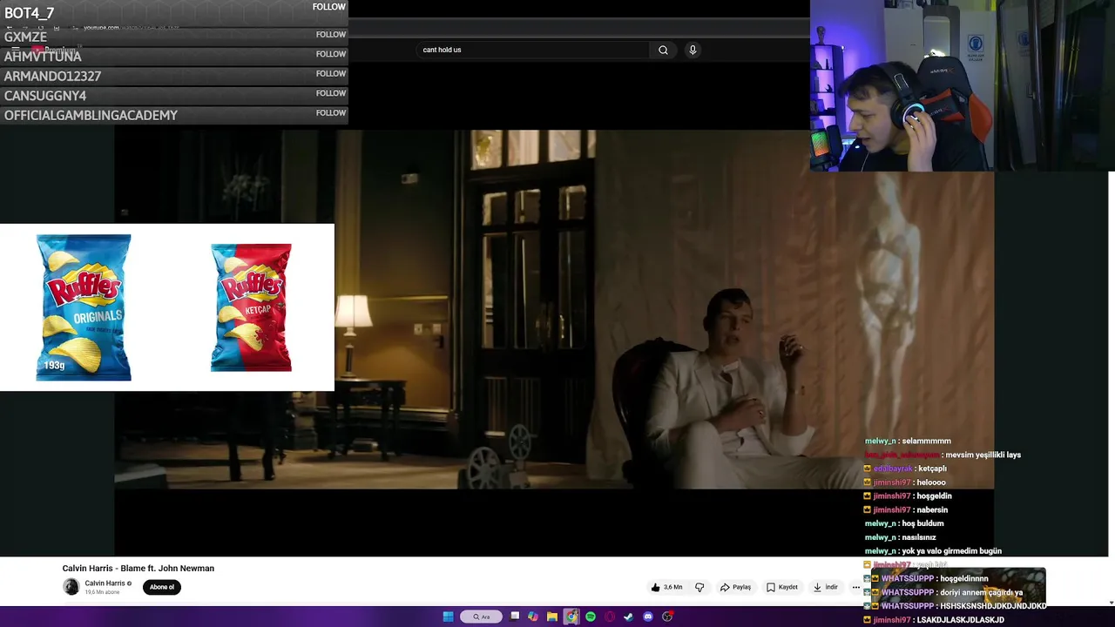The width and height of the screenshot is (1115, 627).
Task: Click the '19,6 Mn abone' subscriber count
Action: [102, 592]
